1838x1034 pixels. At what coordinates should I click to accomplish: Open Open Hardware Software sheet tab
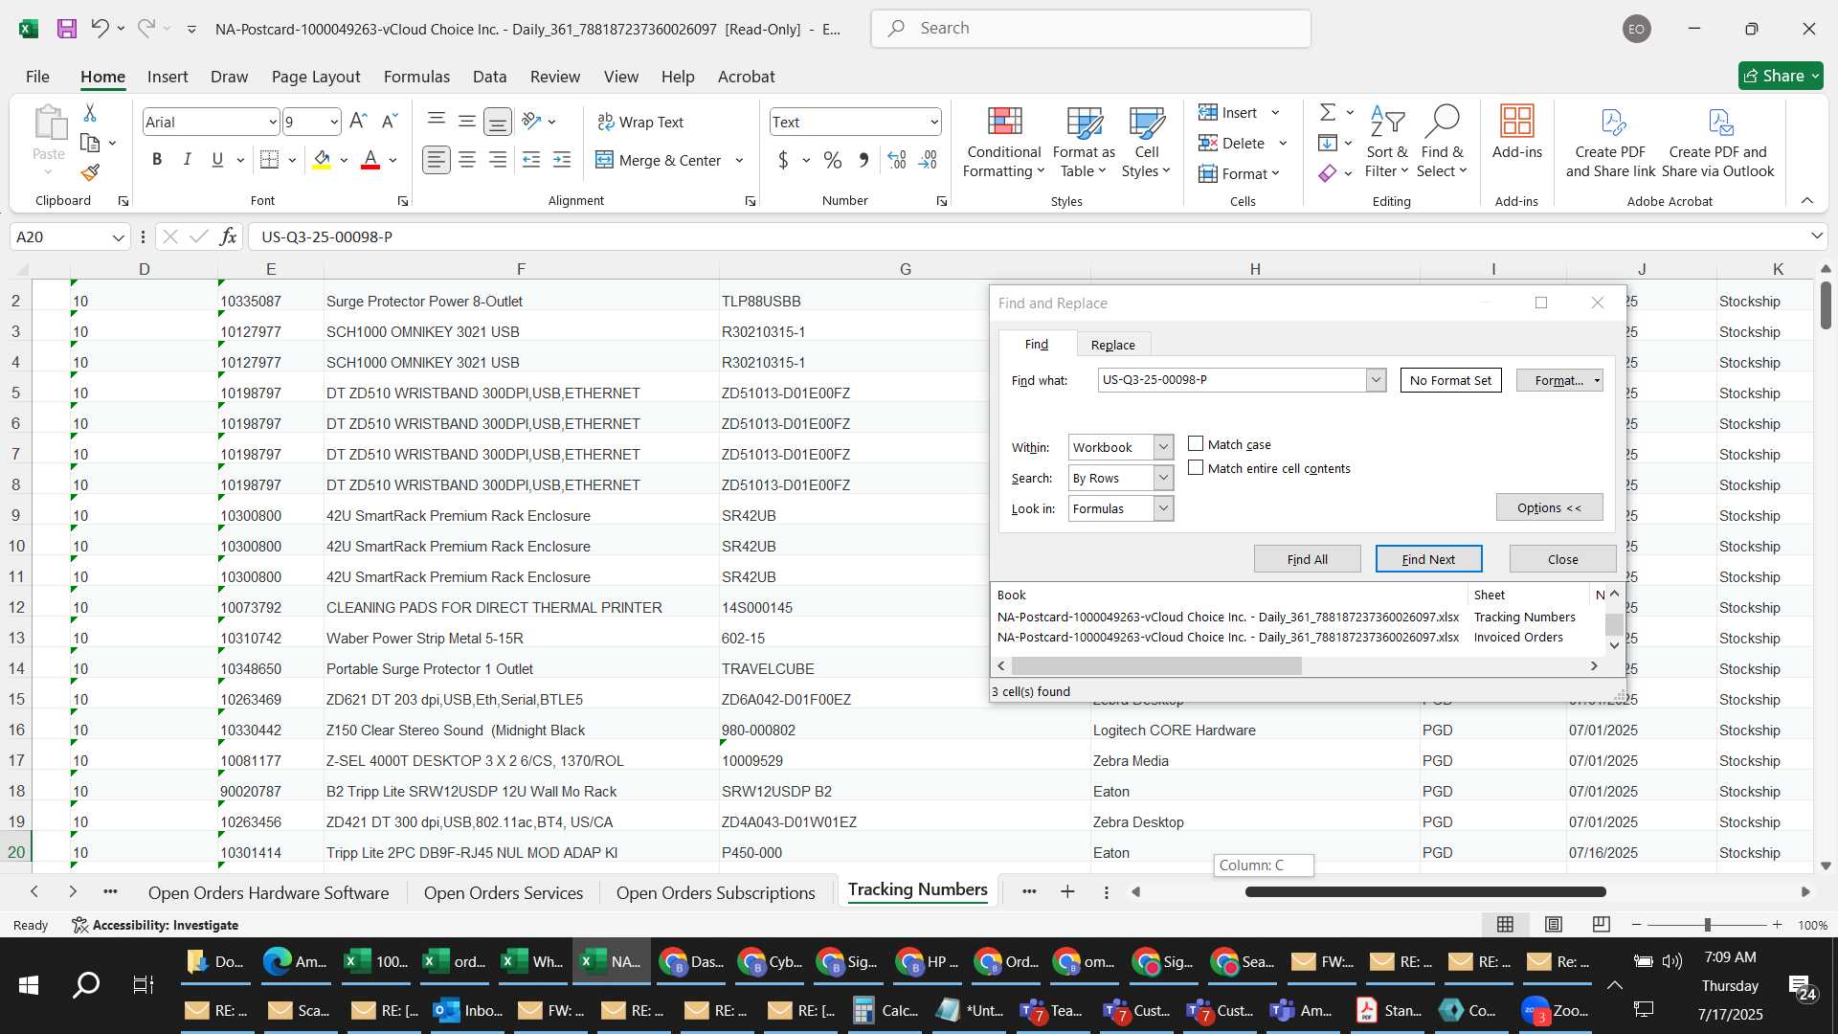(268, 892)
